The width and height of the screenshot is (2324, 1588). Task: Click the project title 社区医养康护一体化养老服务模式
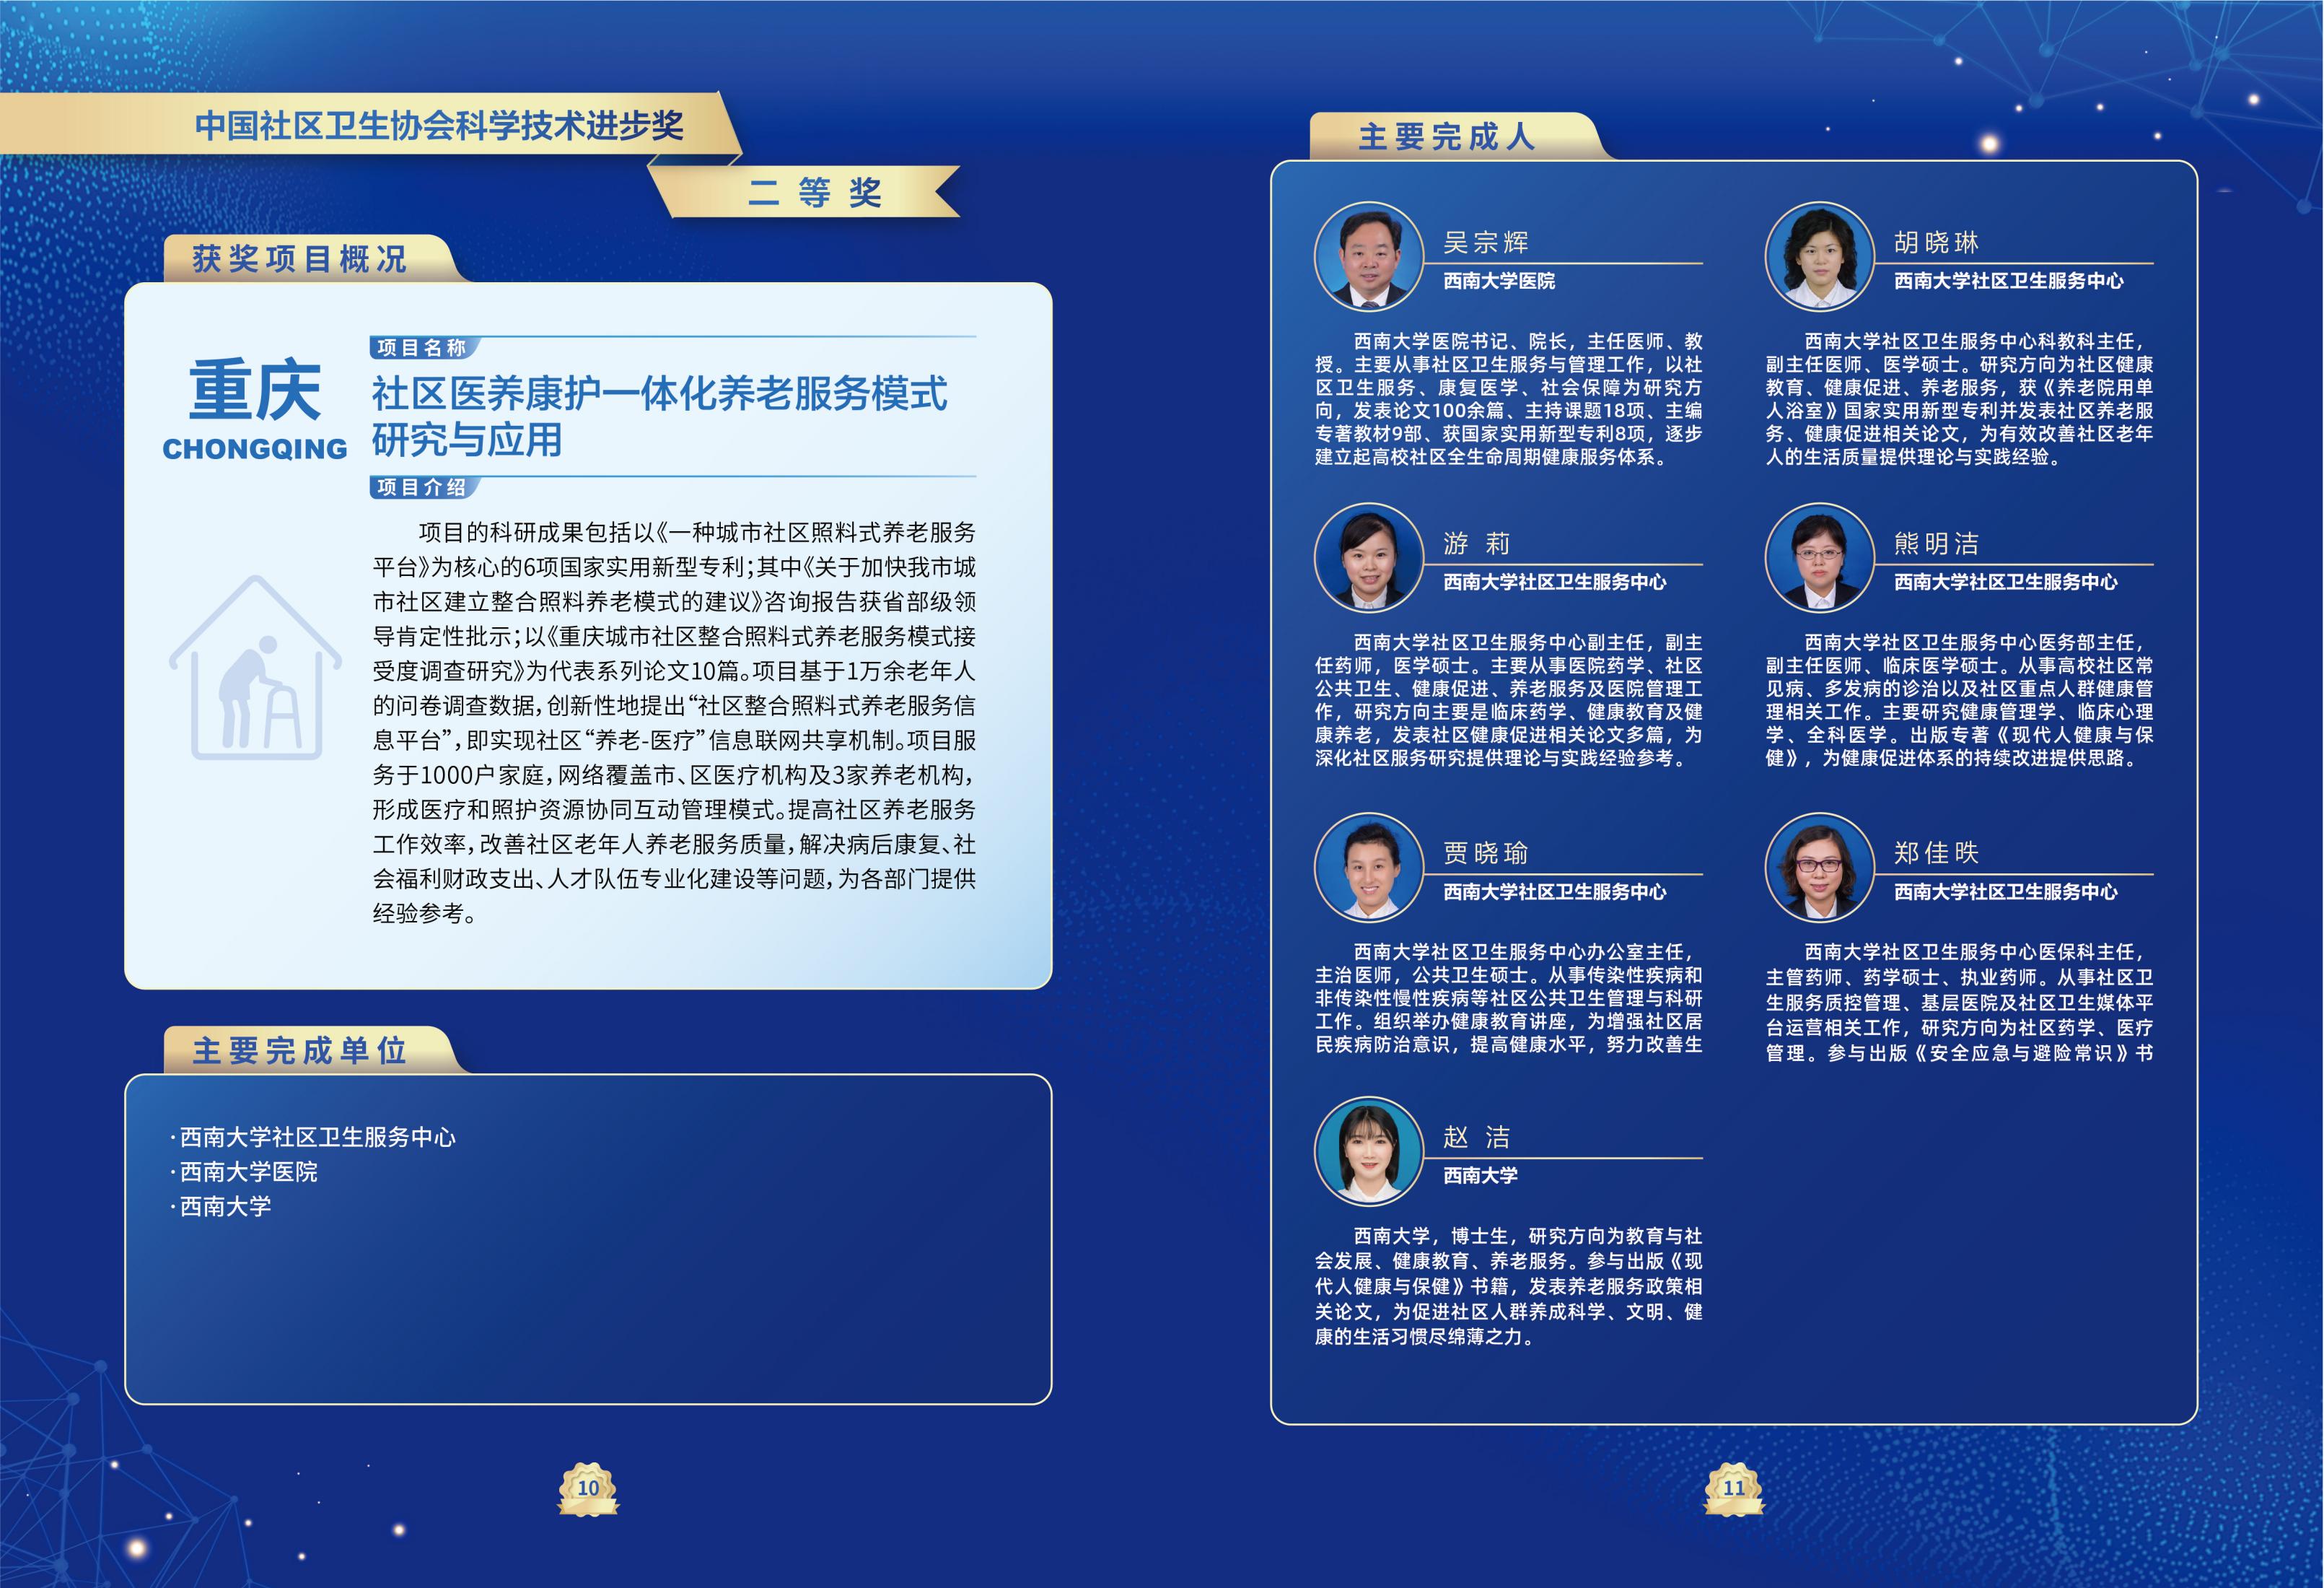660,393
